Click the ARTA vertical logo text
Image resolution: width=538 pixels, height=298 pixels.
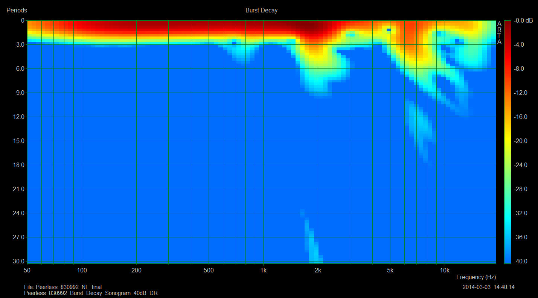click(x=499, y=33)
